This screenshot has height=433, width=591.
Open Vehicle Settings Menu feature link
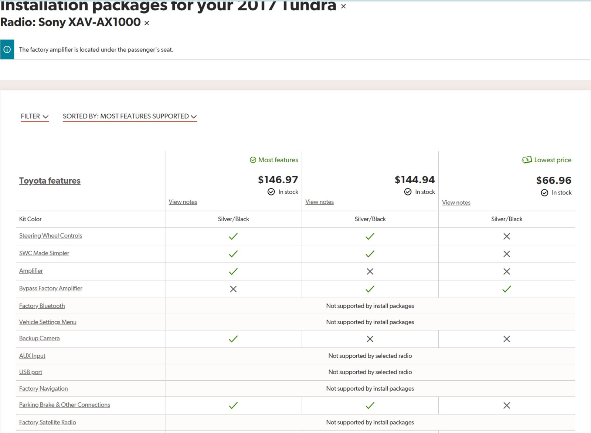48,322
